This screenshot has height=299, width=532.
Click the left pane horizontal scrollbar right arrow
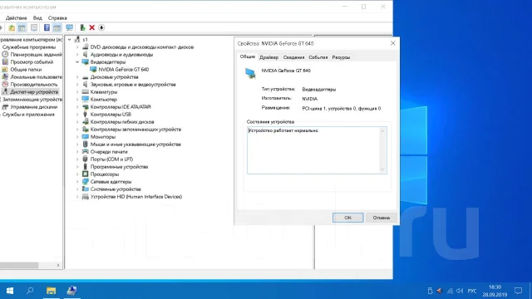point(58,266)
